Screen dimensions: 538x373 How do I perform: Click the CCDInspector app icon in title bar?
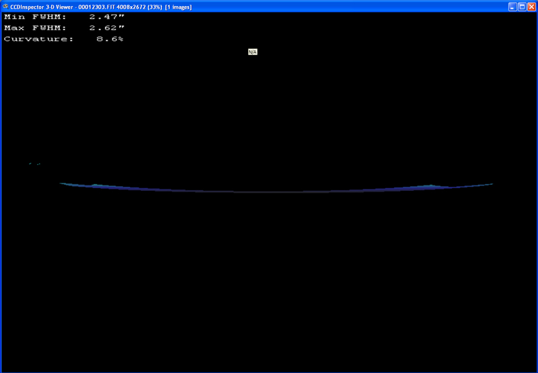[6, 6]
